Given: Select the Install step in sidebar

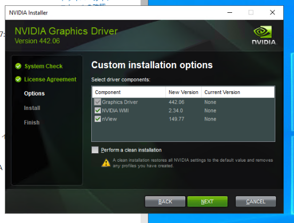Looking at the screenshot, I should coord(32,108).
